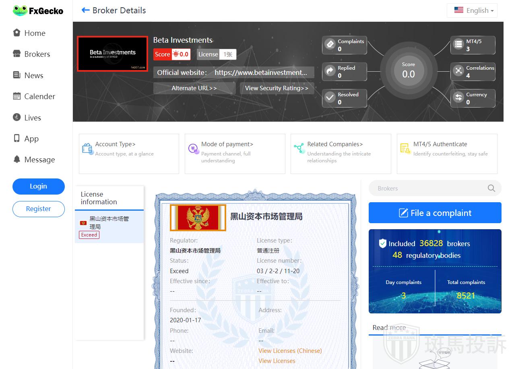Click into the Brokers search field
This screenshot has height=369, width=514.
point(427,188)
